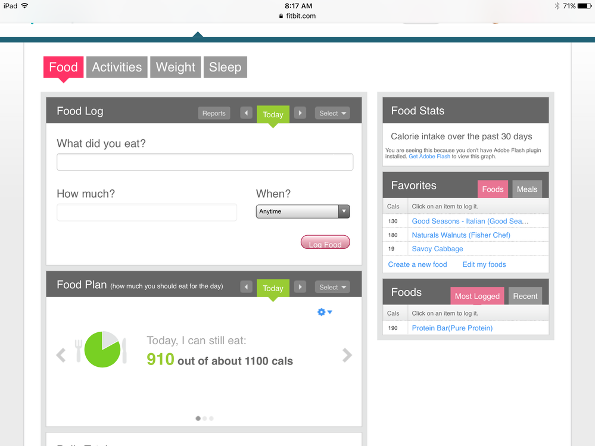The height and width of the screenshot is (446, 595).
Task: Expand the Food Plan Select dropdown
Action: click(332, 287)
